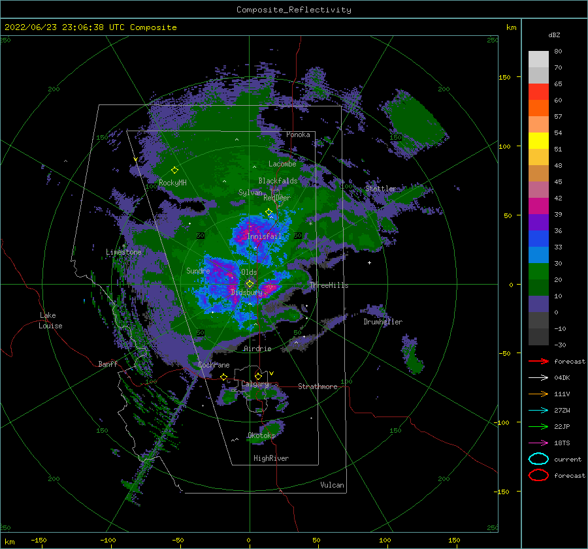Click the Lake Louise map label
588x549 pixels.
(x=51, y=321)
